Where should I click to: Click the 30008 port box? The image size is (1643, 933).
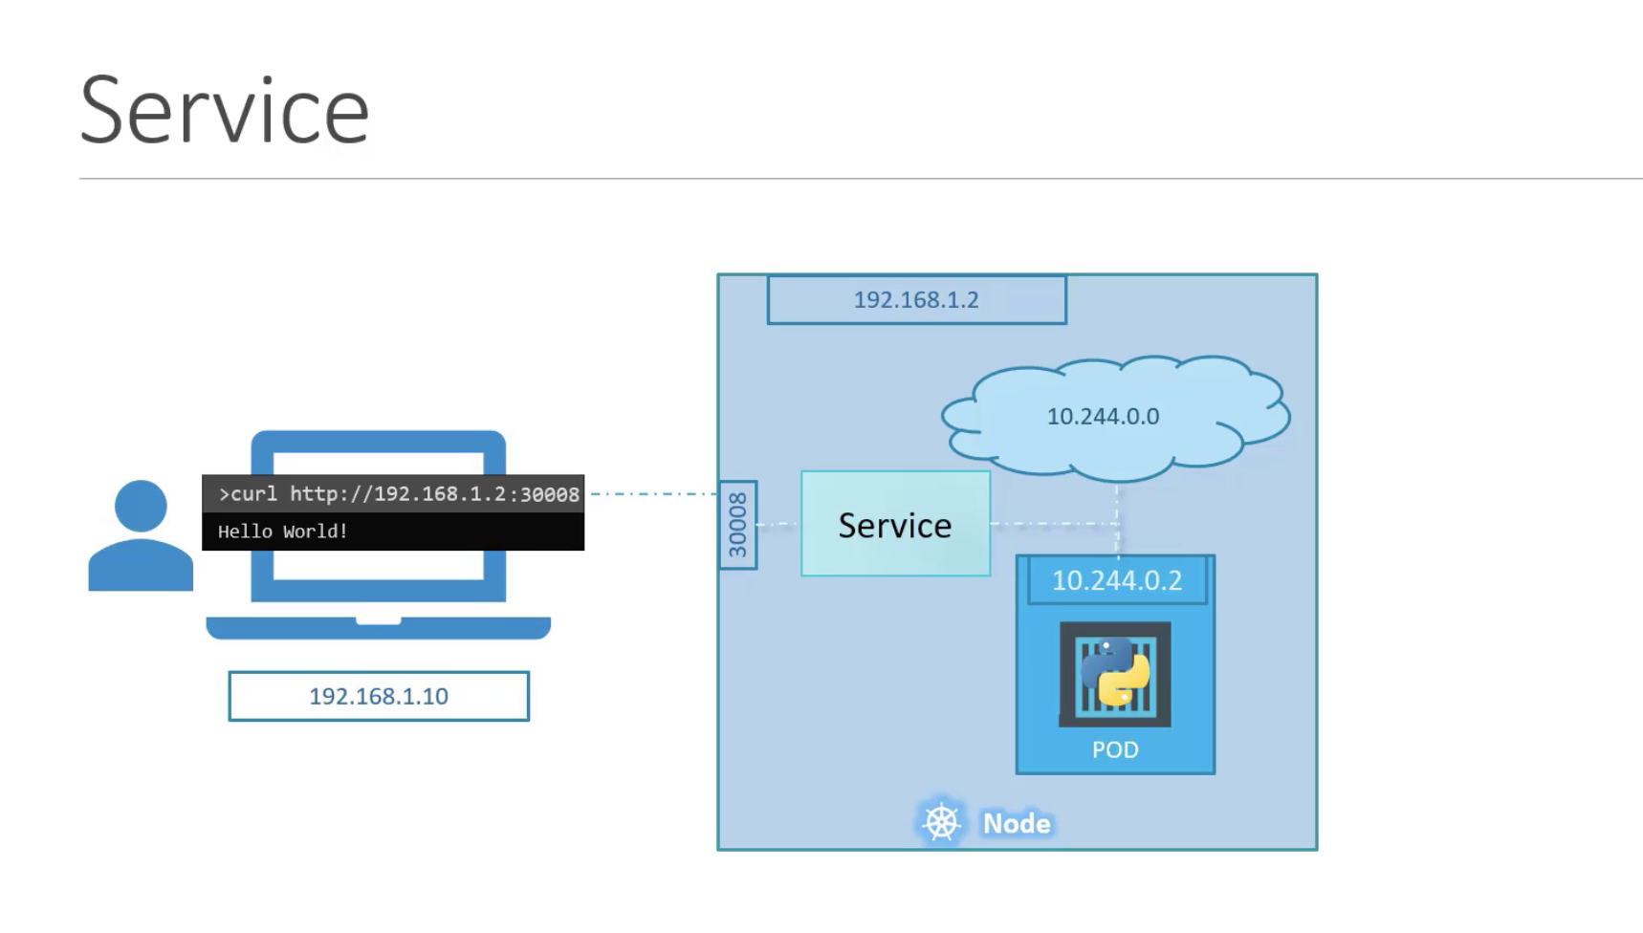pyautogui.click(x=738, y=525)
